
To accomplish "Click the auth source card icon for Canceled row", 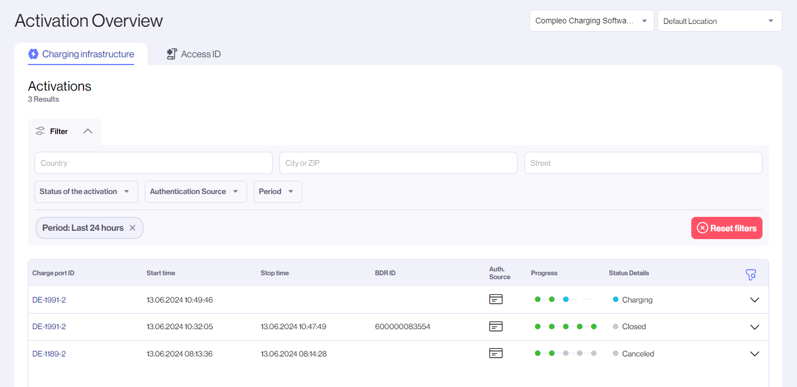I will tap(495, 353).
